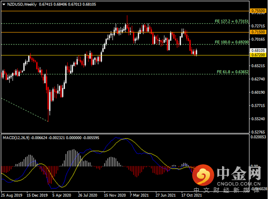
Task: Click the highest candlestick wick near 0.7465
Action: (x=127, y=19)
